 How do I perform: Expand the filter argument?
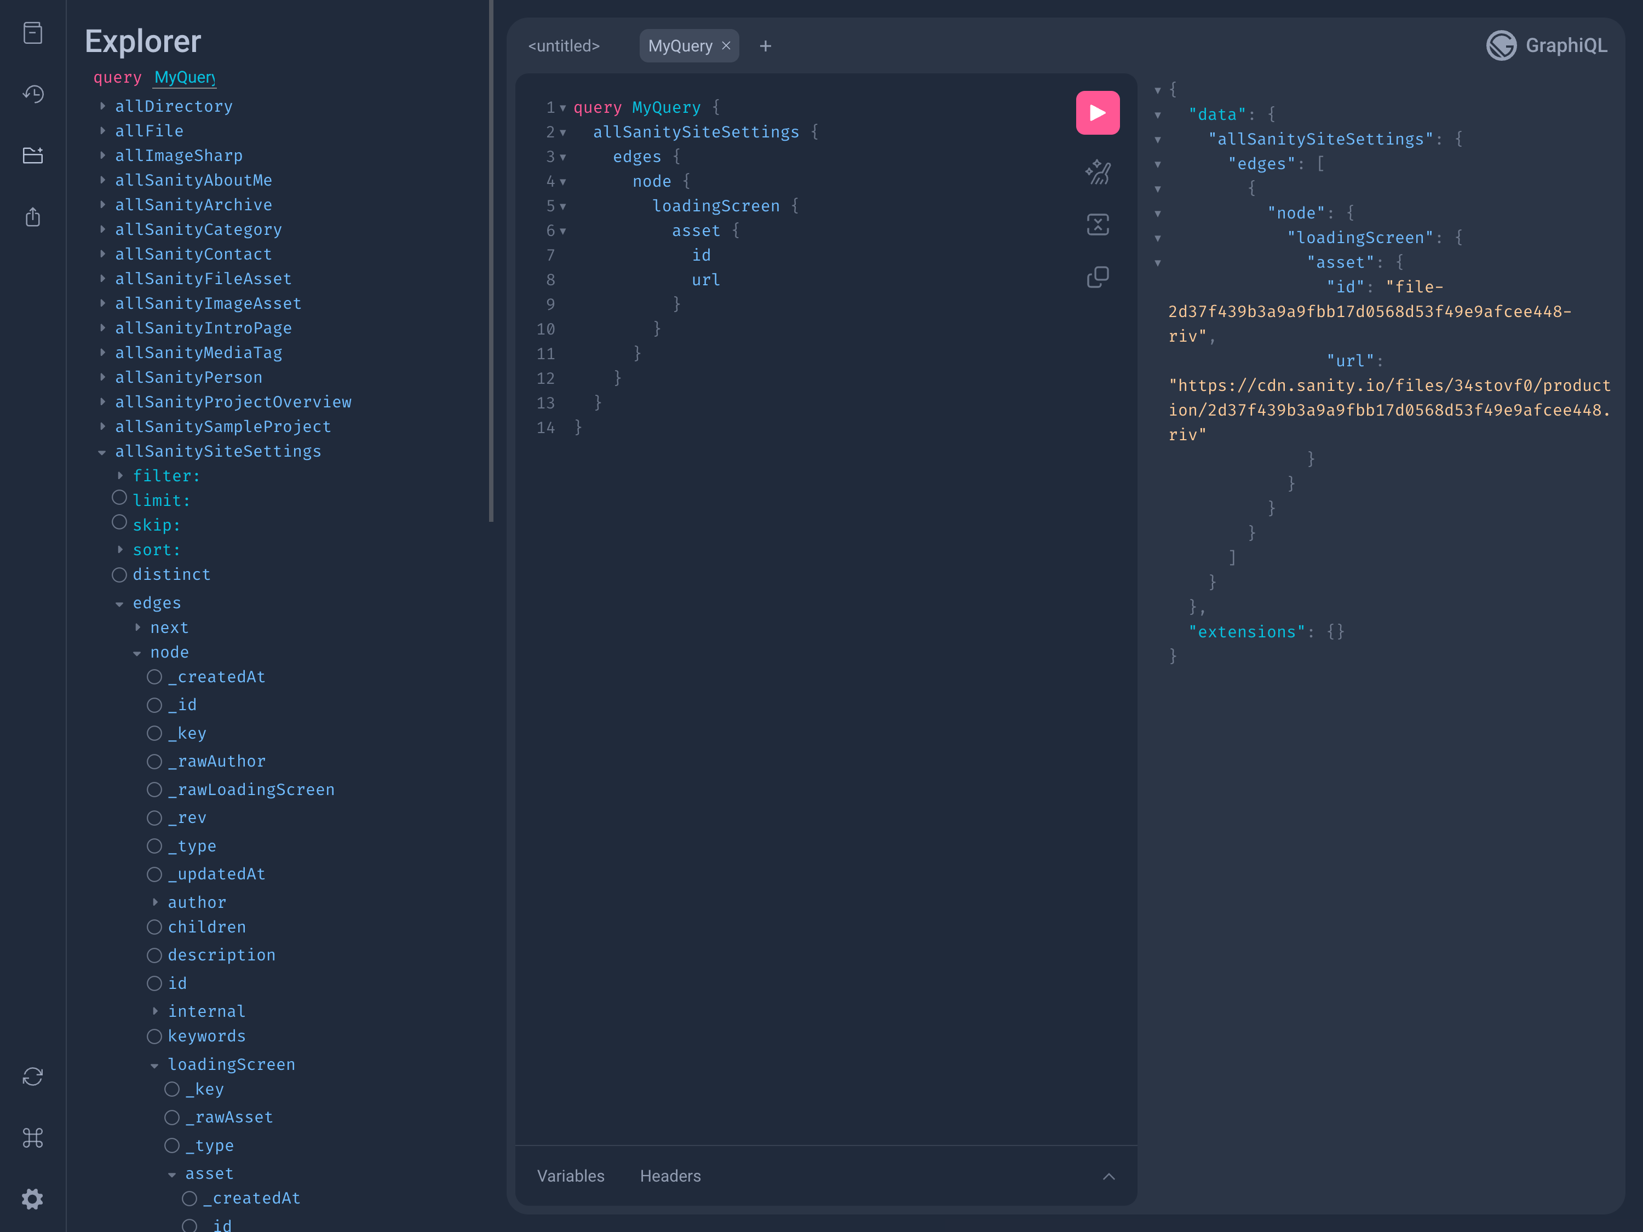(120, 476)
